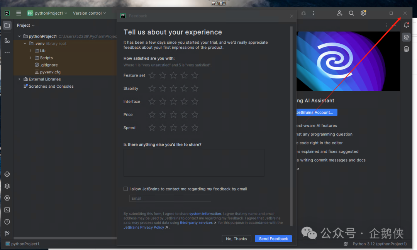Rate Stability two stars

(x=163, y=88)
